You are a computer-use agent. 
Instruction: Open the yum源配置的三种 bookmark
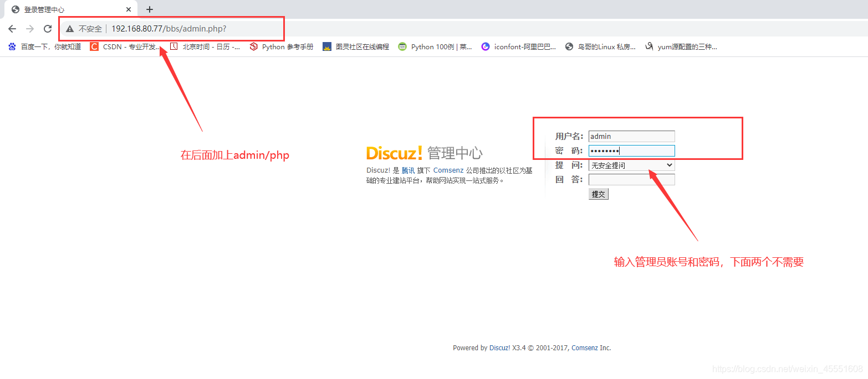[681, 47]
